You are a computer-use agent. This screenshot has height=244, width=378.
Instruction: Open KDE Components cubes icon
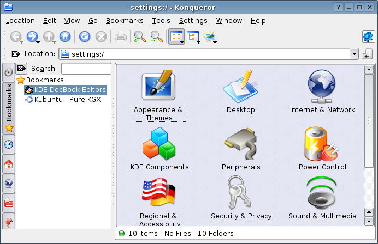(159, 144)
